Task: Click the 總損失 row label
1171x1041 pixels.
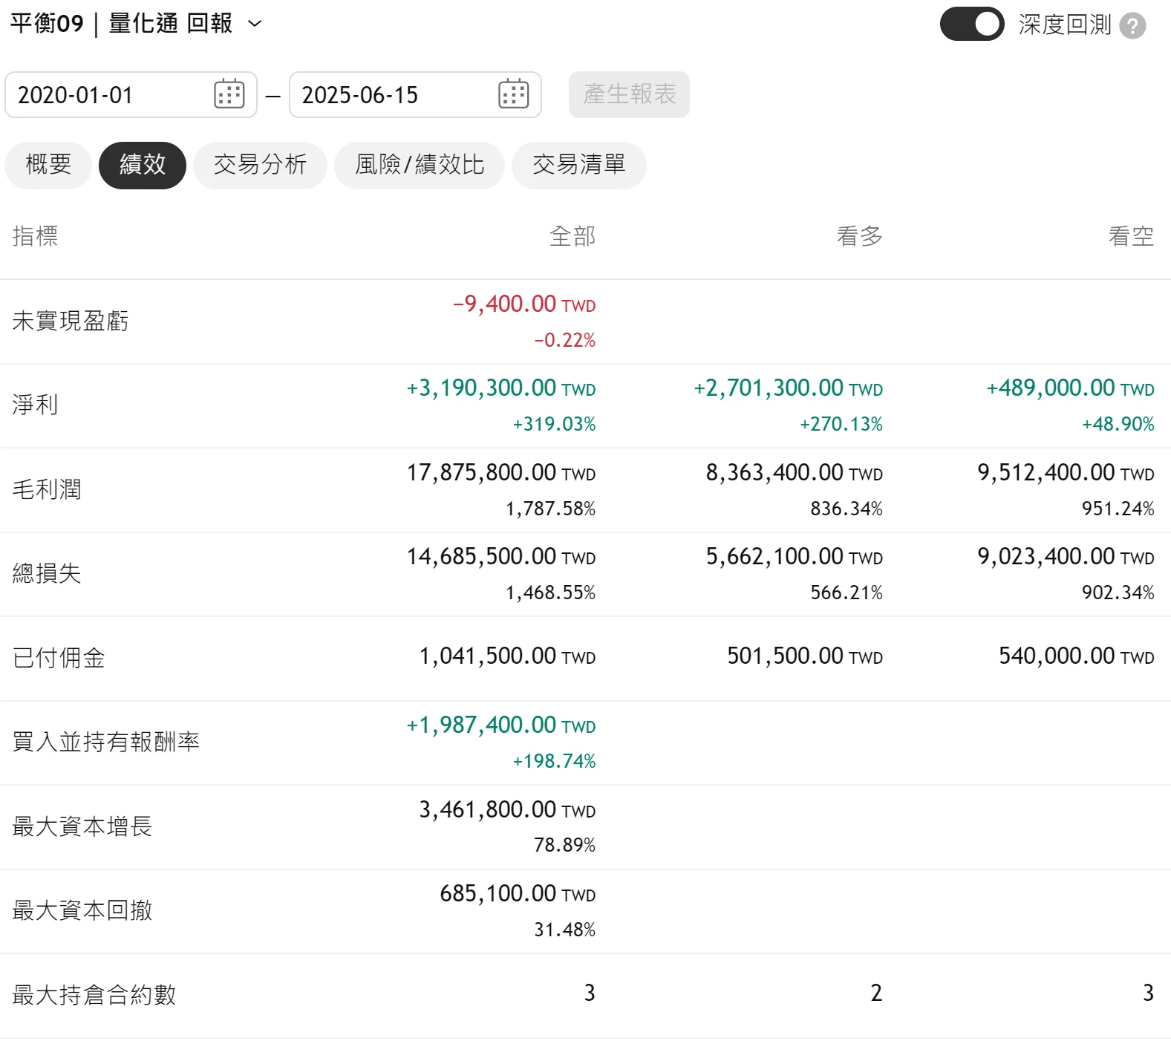Action: (47, 573)
